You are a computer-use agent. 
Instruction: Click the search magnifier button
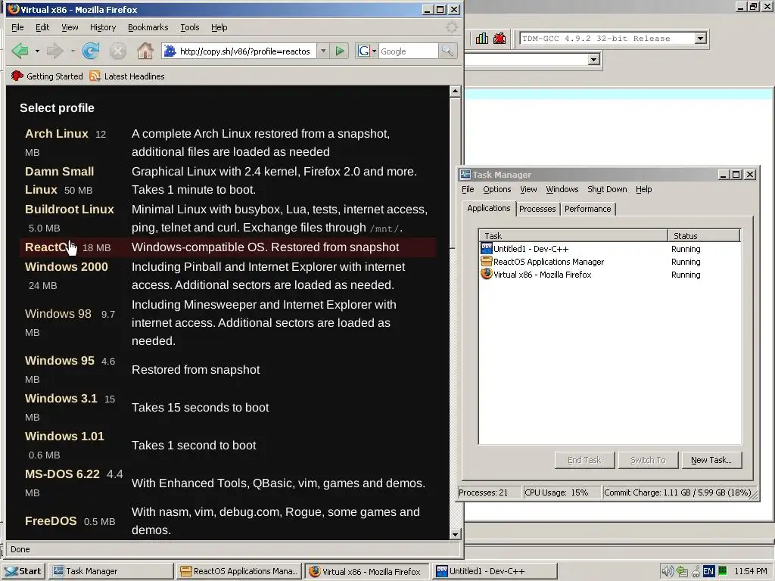447,51
